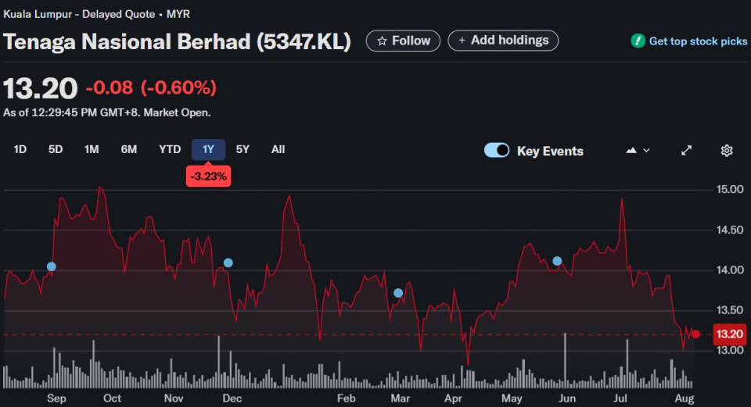
Task: Click the Follow star button
Action: pyautogui.click(x=404, y=41)
